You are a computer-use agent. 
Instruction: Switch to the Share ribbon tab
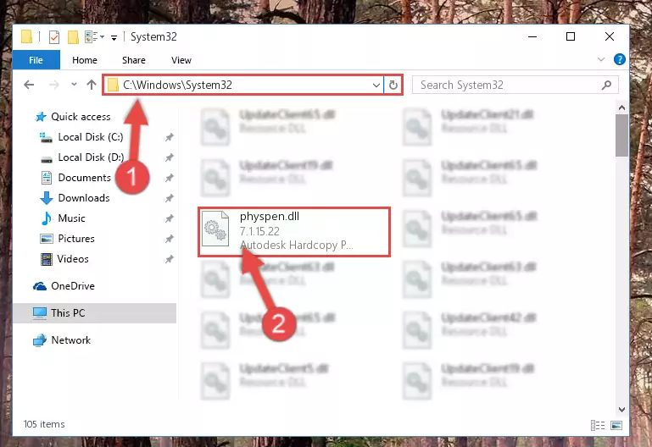(x=134, y=60)
